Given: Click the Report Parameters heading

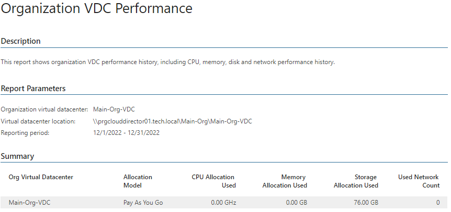Looking at the screenshot, I should tap(33, 89).
